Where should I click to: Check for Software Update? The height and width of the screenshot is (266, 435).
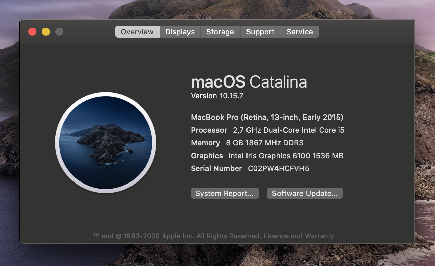coord(304,193)
